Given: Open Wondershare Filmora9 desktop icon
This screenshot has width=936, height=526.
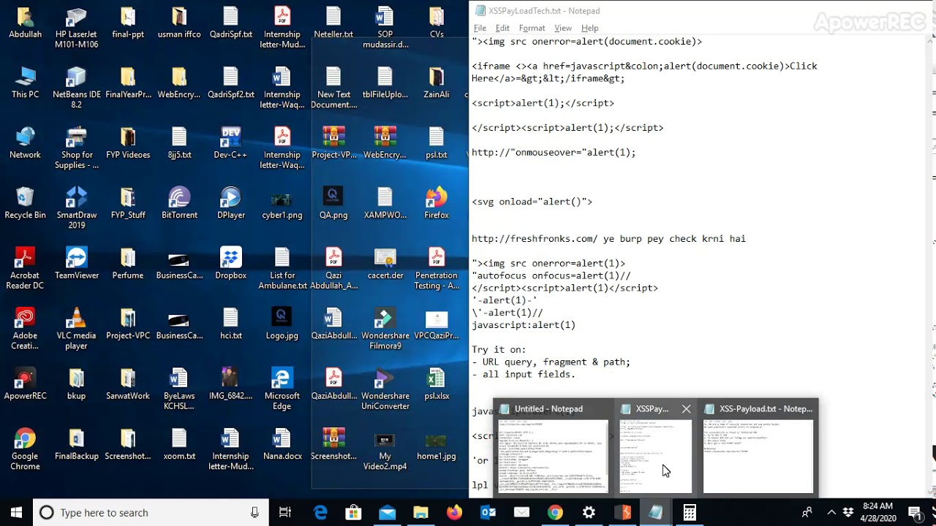Looking at the screenshot, I should (x=385, y=329).
